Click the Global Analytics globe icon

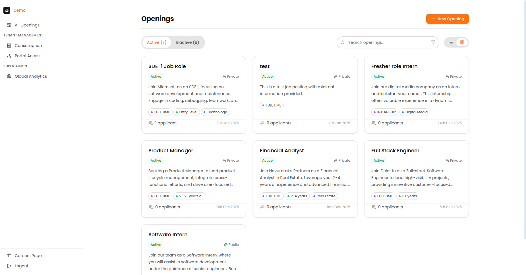(9, 76)
